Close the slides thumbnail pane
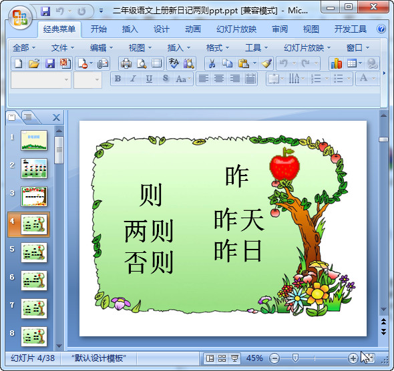This screenshot has height=371, width=394. pos(56,117)
